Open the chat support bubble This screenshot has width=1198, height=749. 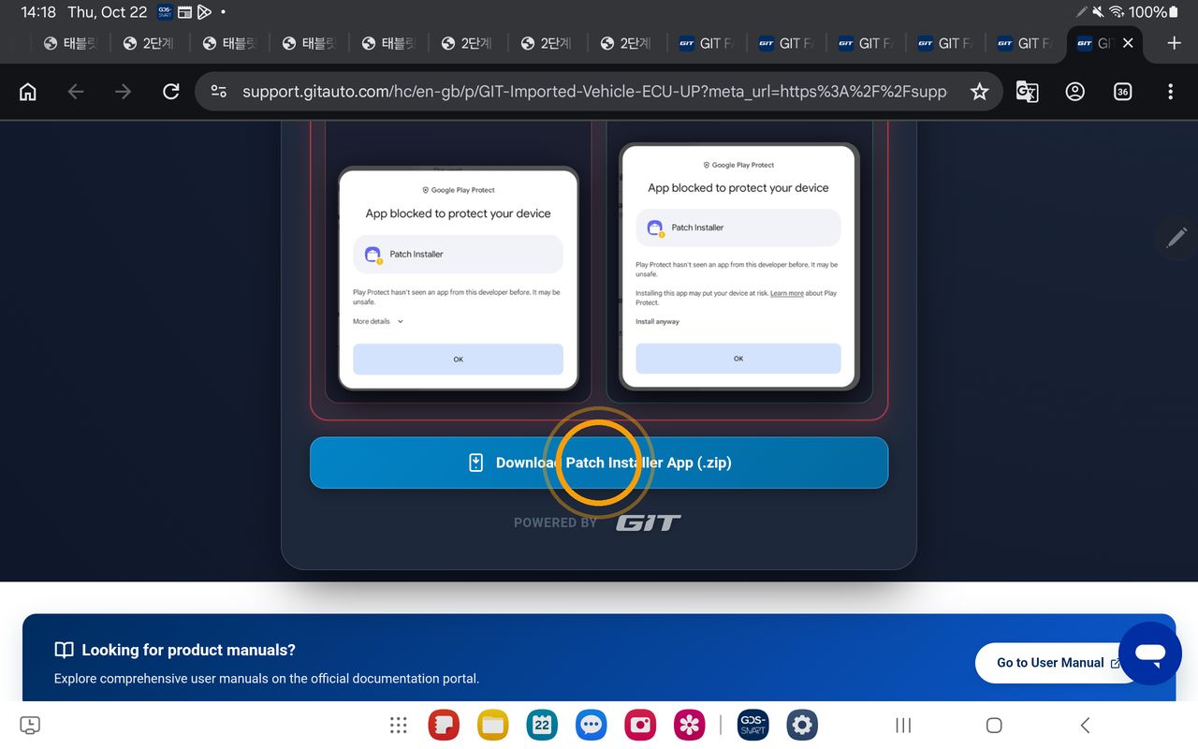tap(1150, 654)
